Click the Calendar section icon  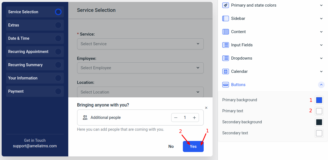coord(226,71)
